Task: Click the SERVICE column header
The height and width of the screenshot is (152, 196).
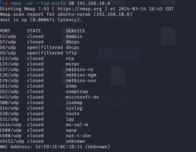Action: [x=75, y=31]
